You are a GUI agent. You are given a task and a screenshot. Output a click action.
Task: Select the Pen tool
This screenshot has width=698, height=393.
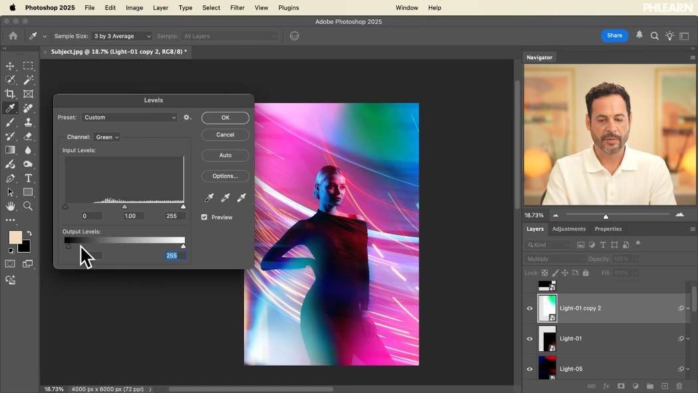[x=10, y=178]
